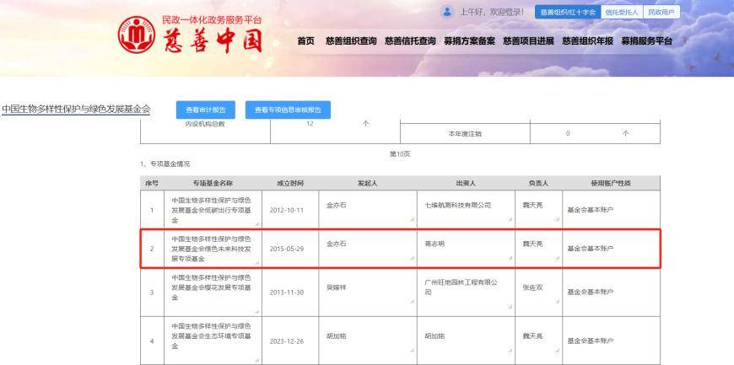Click the 上午好，欢迎登录 greeting text
Viewport: 734px width, 365px height.
491,12
